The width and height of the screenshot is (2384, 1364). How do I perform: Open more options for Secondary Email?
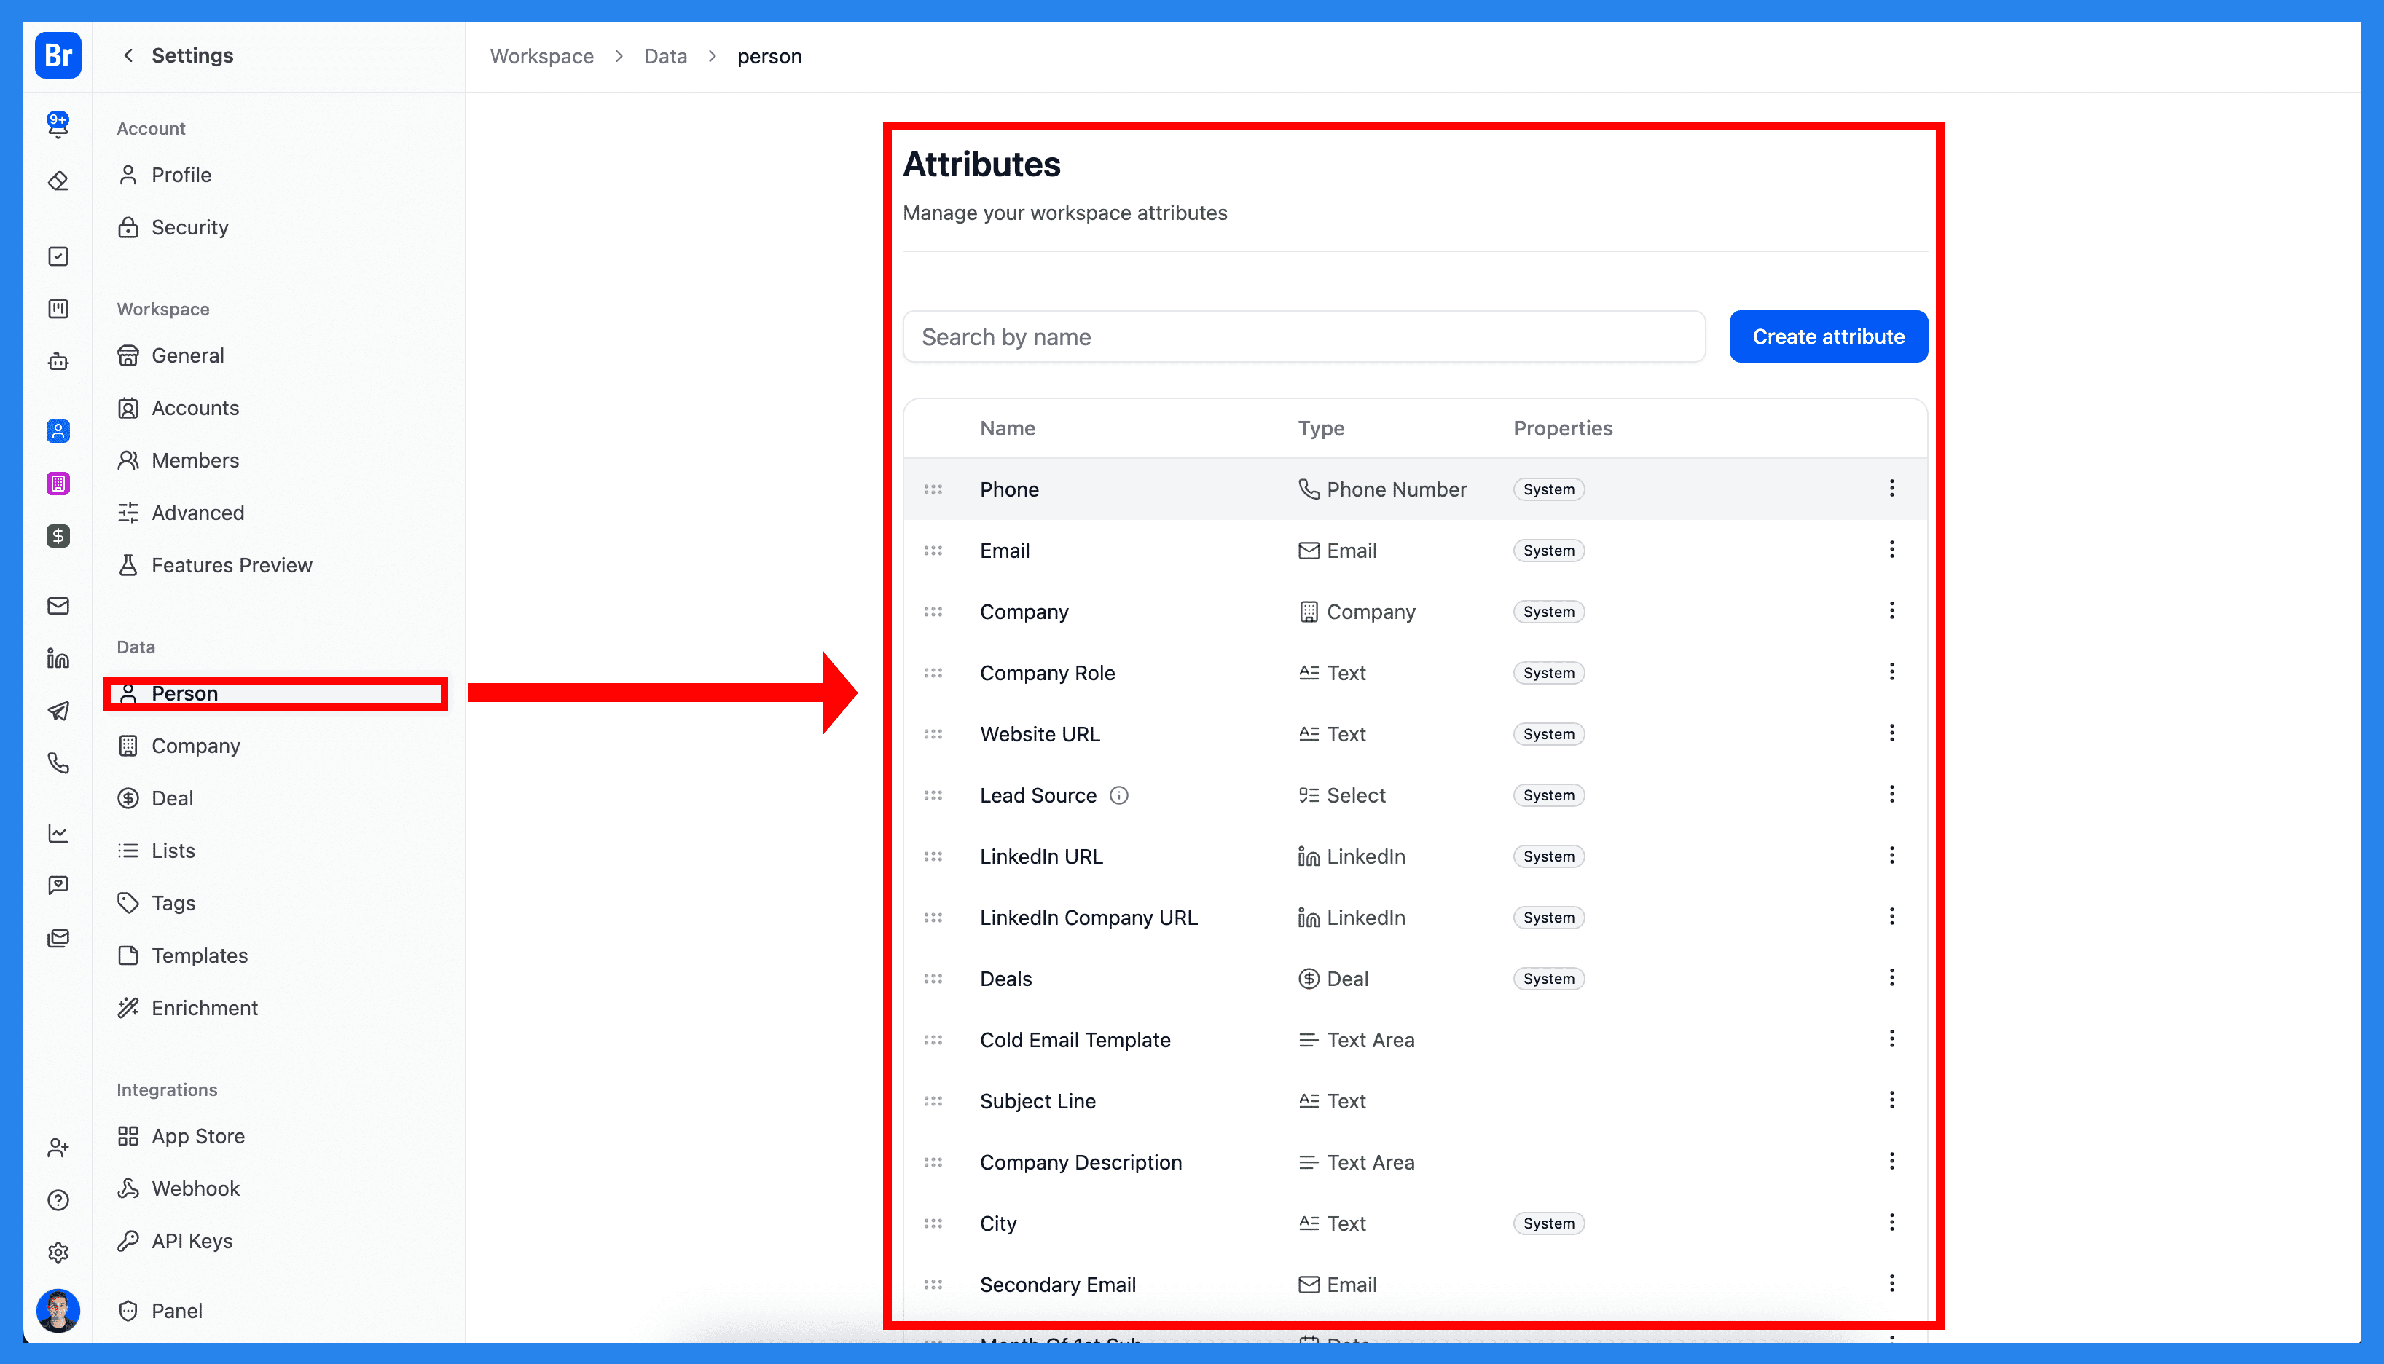click(x=1892, y=1284)
